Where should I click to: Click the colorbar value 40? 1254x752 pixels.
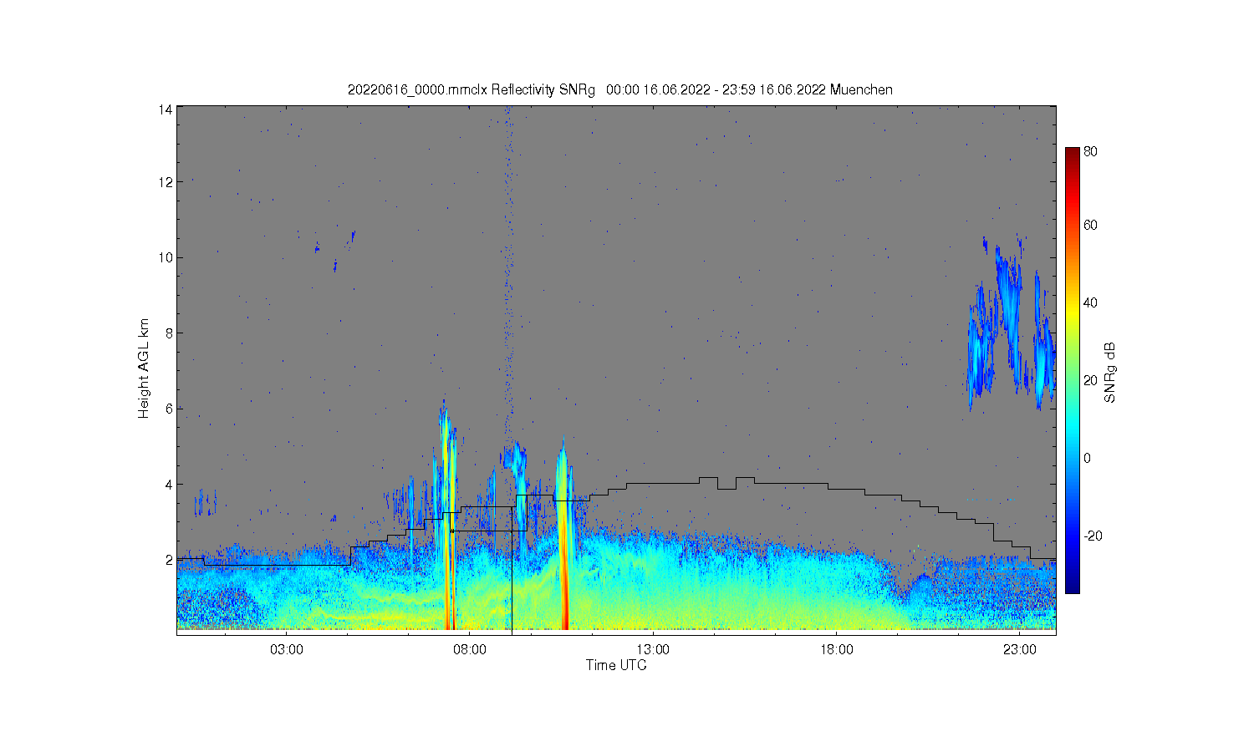coord(1091,302)
